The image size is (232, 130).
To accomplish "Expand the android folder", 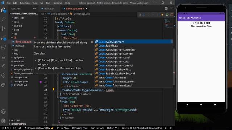I will [18, 26].
